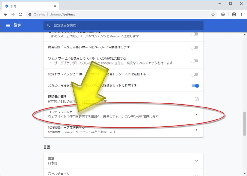Toggle 使用統計データと障害レポート automatic sending
This screenshot has height=176, width=247.
click(195, 48)
